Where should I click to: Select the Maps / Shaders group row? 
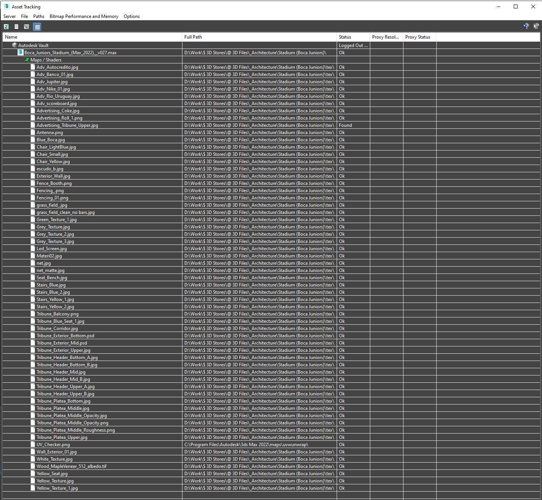46,60
